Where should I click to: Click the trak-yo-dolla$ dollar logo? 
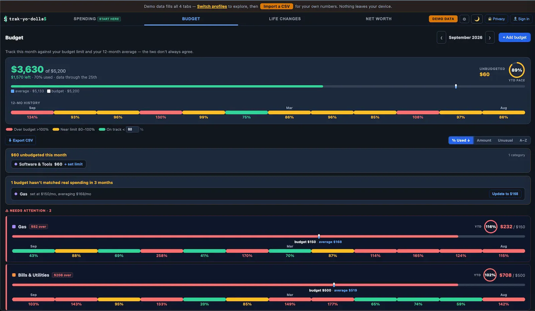(6, 19)
